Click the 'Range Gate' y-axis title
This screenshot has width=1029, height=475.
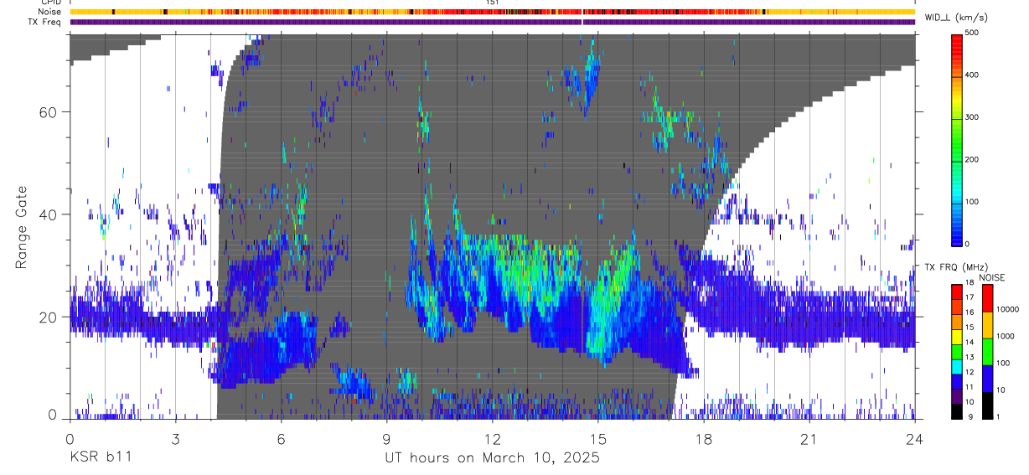[20, 227]
